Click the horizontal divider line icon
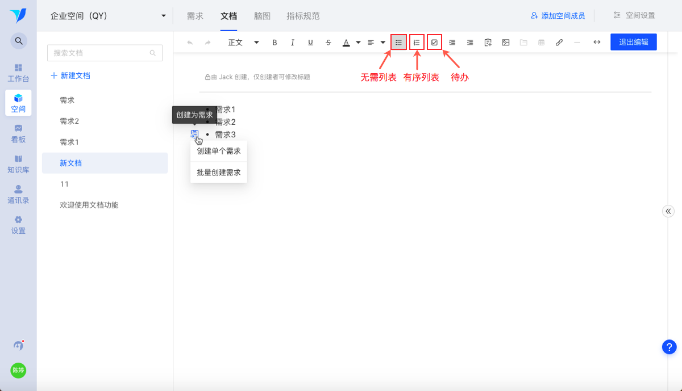Viewport: 682px width, 391px height. tap(577, 43)
